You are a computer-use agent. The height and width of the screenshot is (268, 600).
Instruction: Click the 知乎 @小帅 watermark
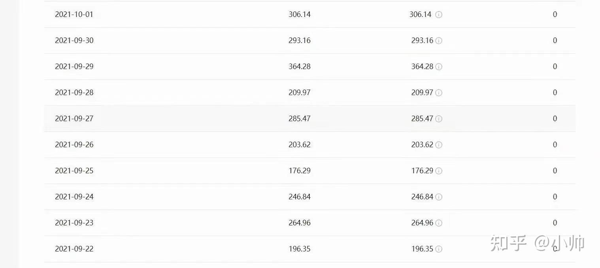tap(538, 243)
